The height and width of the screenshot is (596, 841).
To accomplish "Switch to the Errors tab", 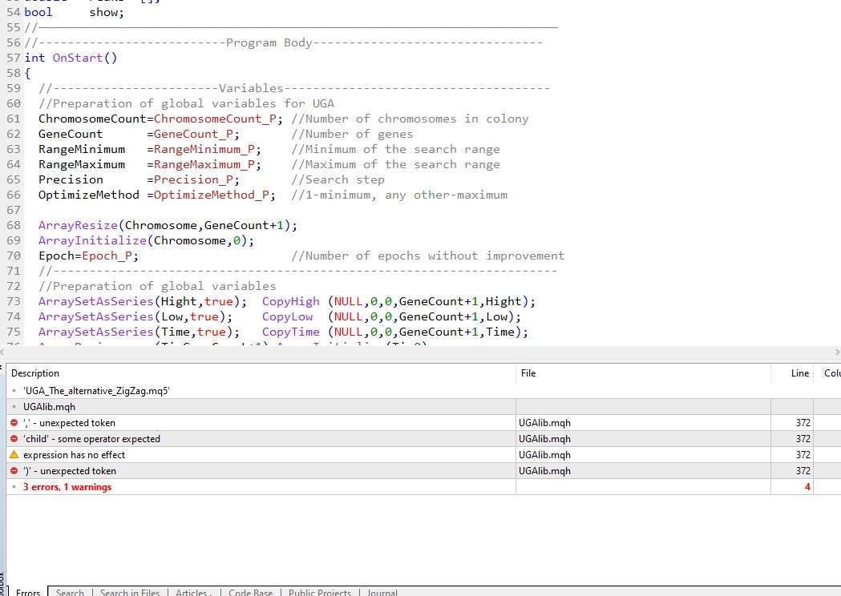I will pos(28,592).
